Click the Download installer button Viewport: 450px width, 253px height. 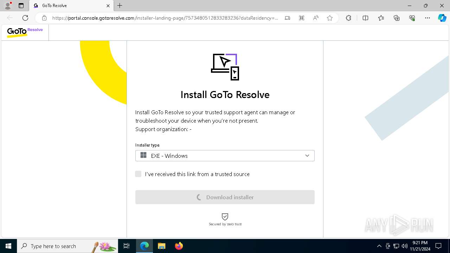coord(225,197)
